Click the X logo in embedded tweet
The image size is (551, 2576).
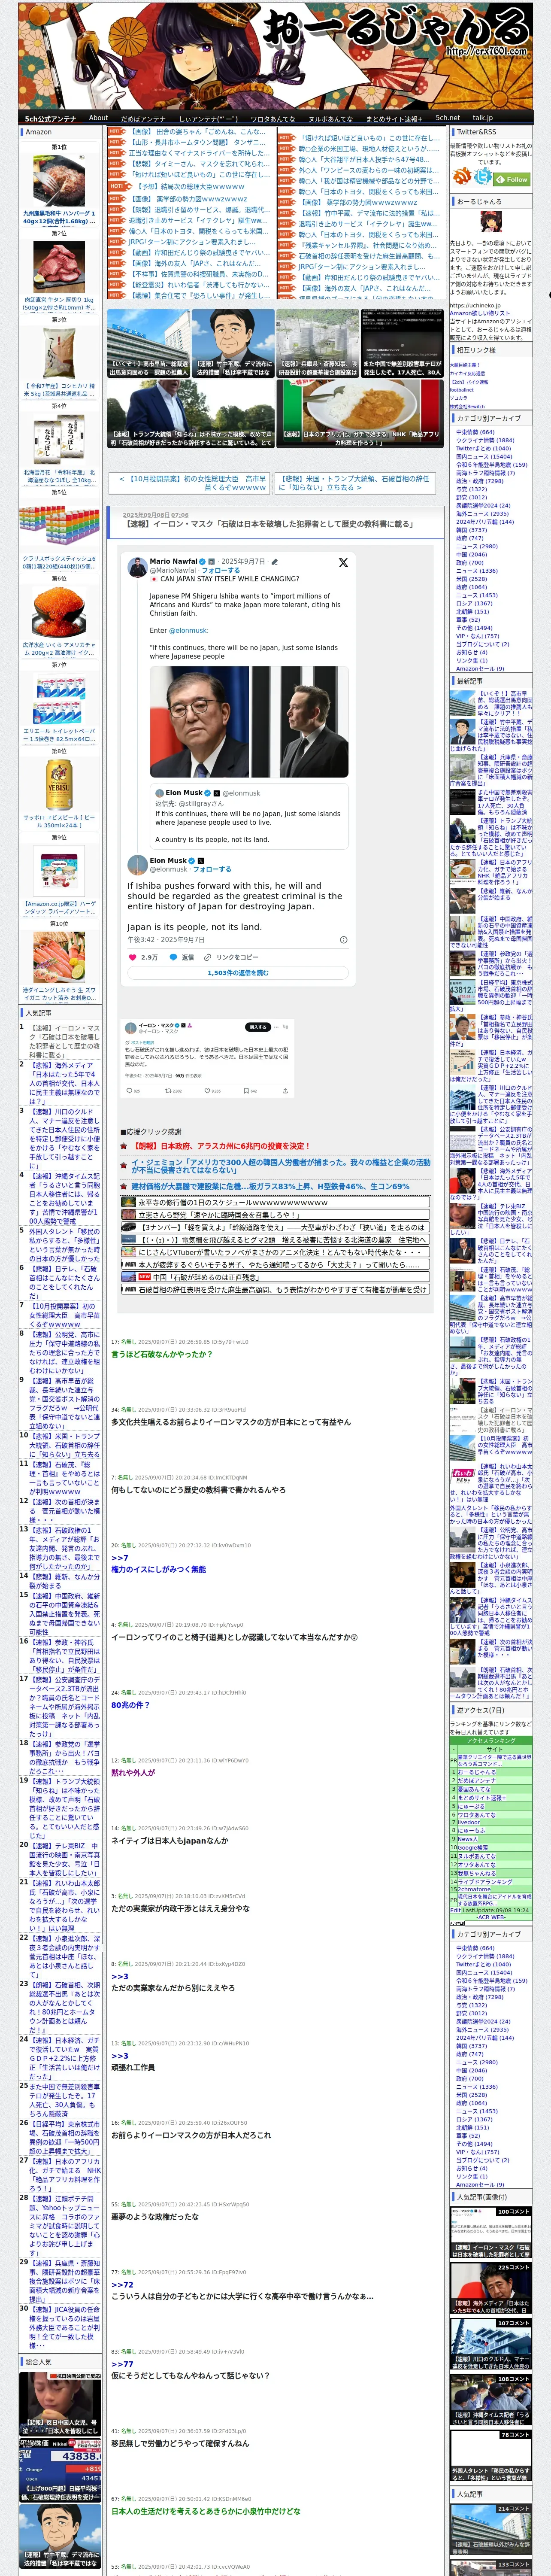343,562
